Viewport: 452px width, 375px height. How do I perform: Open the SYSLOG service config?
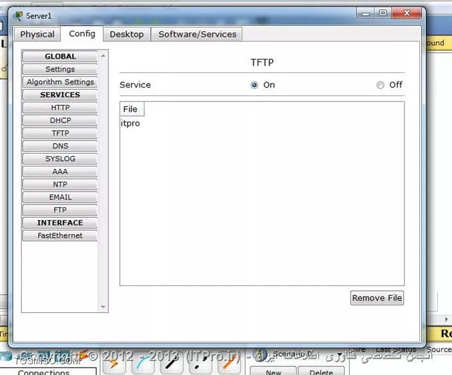[x=60, y=159]
